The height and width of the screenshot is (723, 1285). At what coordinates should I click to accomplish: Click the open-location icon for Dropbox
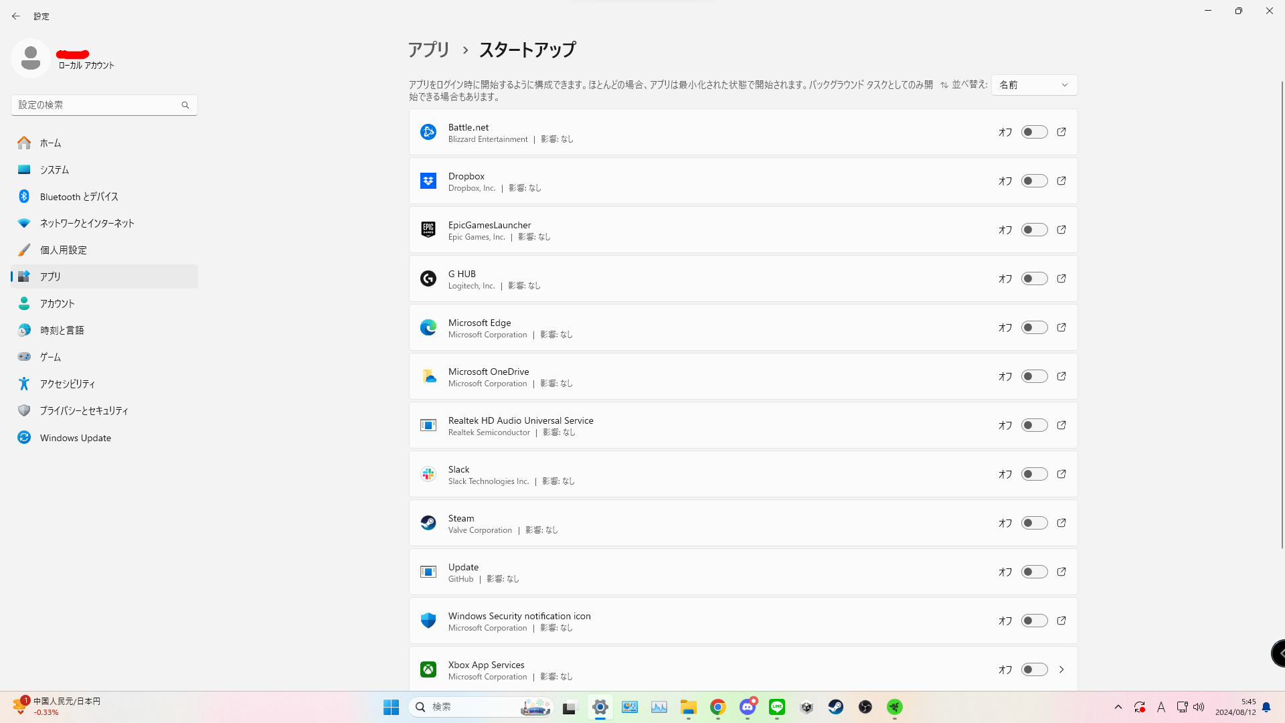(1061, 181)
